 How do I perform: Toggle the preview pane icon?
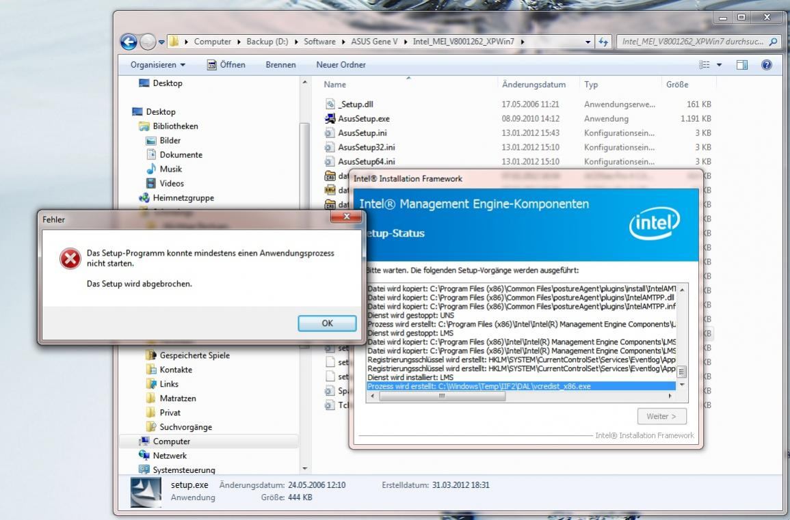[741, 65]
